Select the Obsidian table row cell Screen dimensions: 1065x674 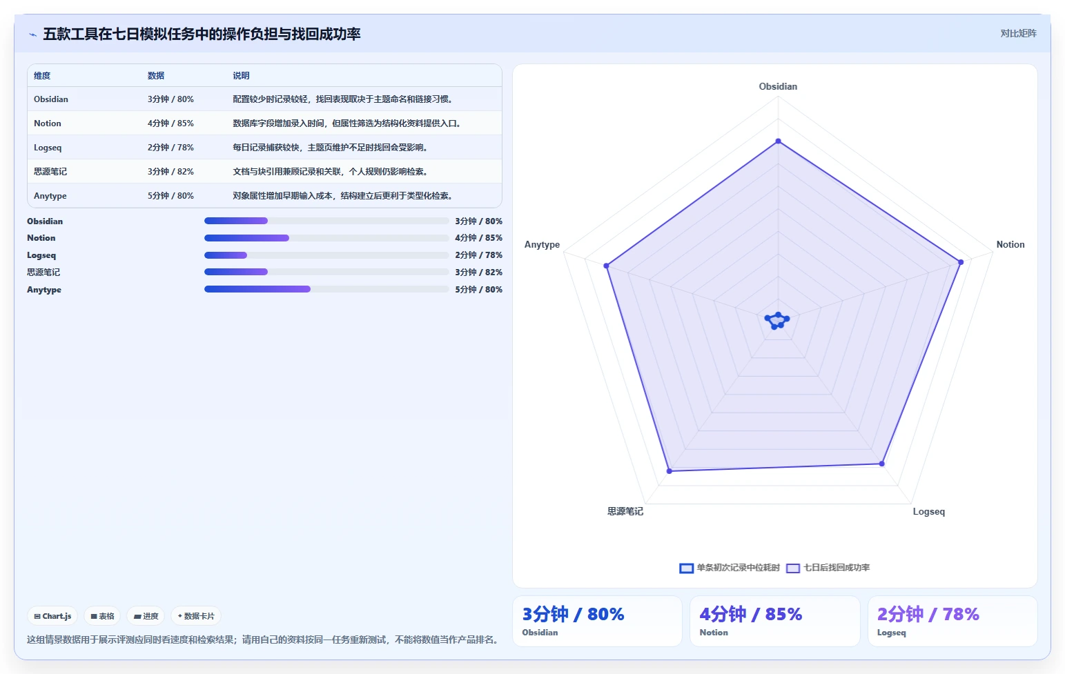pyautogui.click(x=51, y=99)
